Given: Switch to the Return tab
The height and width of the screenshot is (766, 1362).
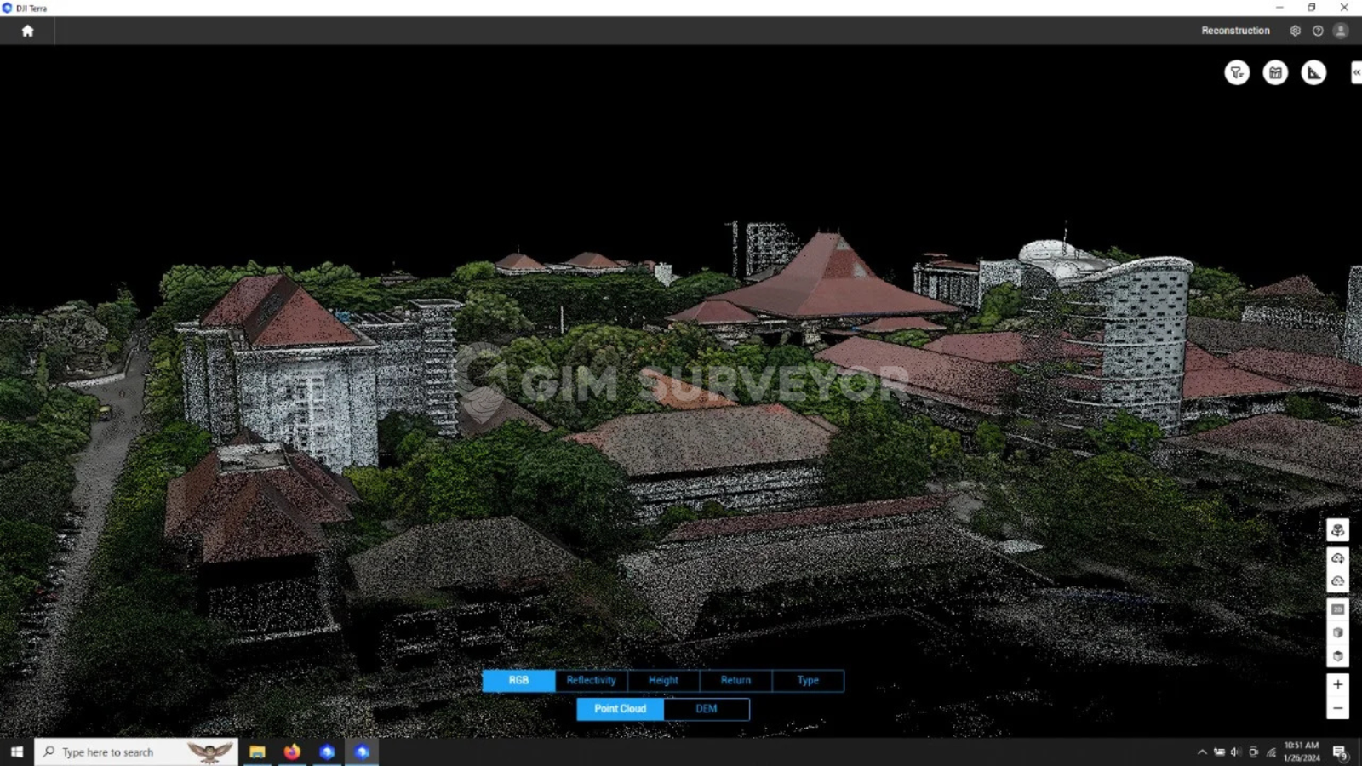Looking at the screenshot, I should point(735,680).
